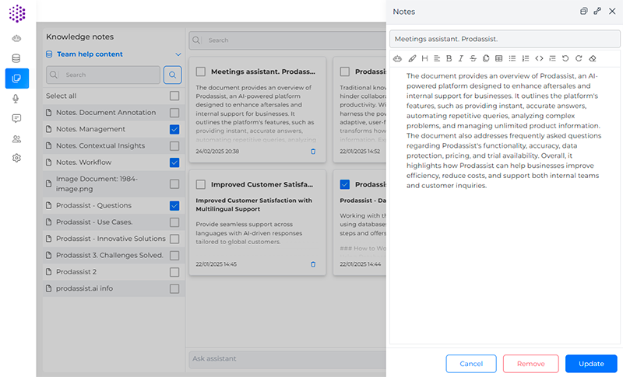623x377 pixels.
Task: Click the AI assistant robot icon in the Notes toolbar
Action: pyautogui.click(x=398, y=58)
